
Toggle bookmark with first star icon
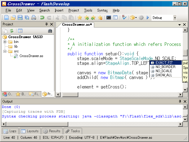tap(80, 18)
